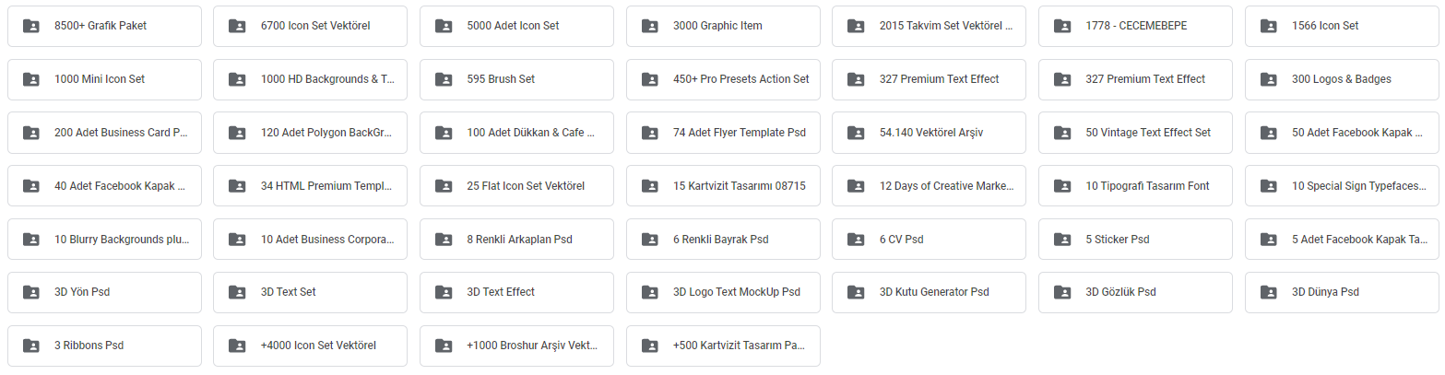Open the 1000 Mini Icon Set folder
This screenshot has height=375, width=1445.
(x=100, y=79)
